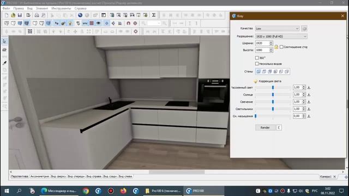The width and height of the screenshot is (349, 196).
Task: Click the Print preview icon
Action: (44, 15)
